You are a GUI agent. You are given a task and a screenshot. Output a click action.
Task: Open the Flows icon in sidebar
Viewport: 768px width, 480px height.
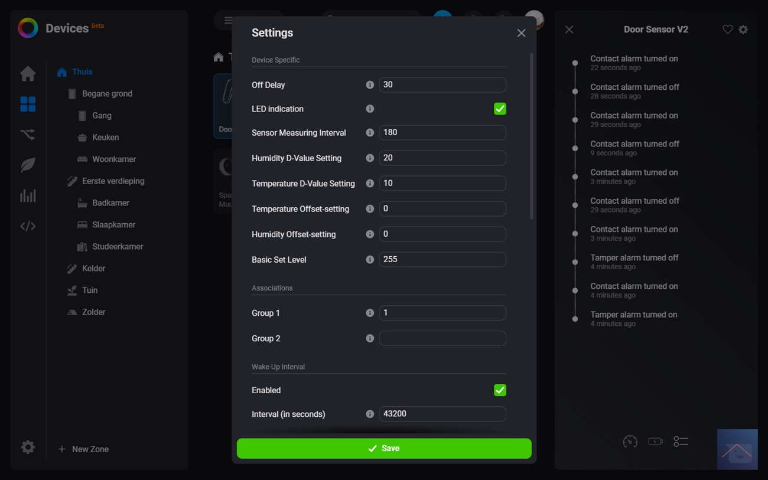(x=28, y=135)
